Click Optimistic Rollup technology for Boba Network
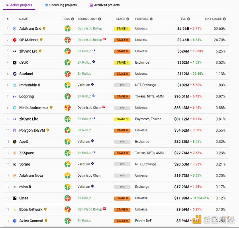 coord(90,209)
